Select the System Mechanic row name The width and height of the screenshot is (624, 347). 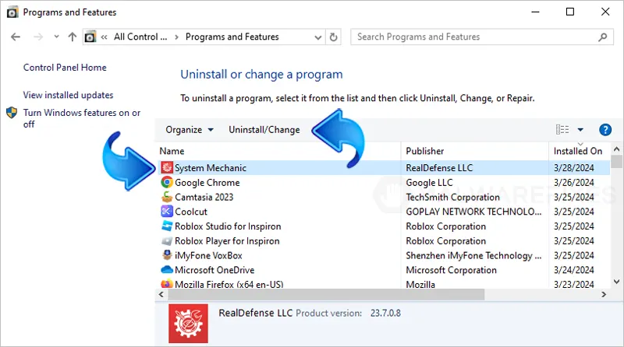tap(211, 168)
